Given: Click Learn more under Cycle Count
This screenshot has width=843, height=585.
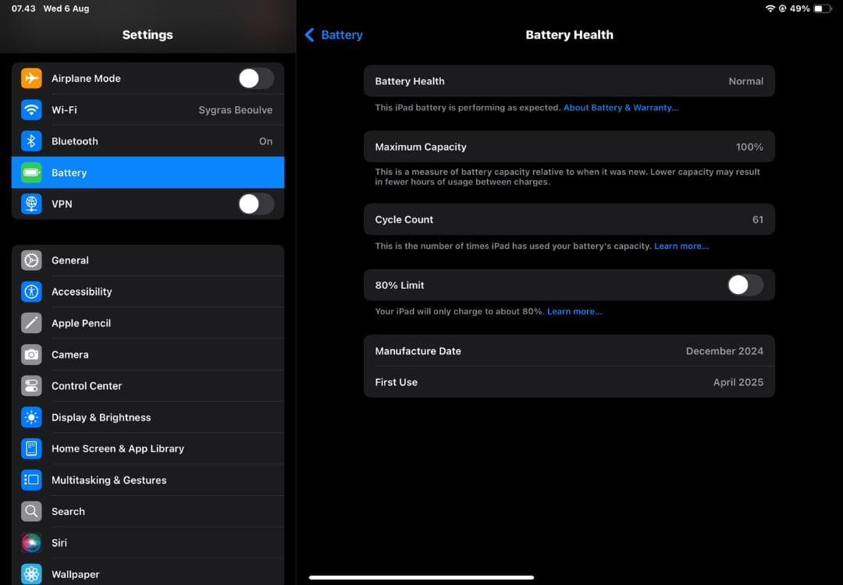Looking at the screenshot, I should click(x=681, y=246).
